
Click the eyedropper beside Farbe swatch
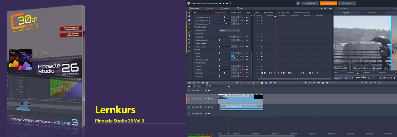pos(238,56)
